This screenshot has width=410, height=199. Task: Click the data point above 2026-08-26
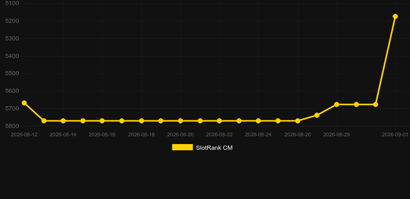pyautogui.click(x=297, y=121)
